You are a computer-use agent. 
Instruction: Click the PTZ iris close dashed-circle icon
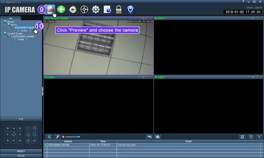pos(28,128)
